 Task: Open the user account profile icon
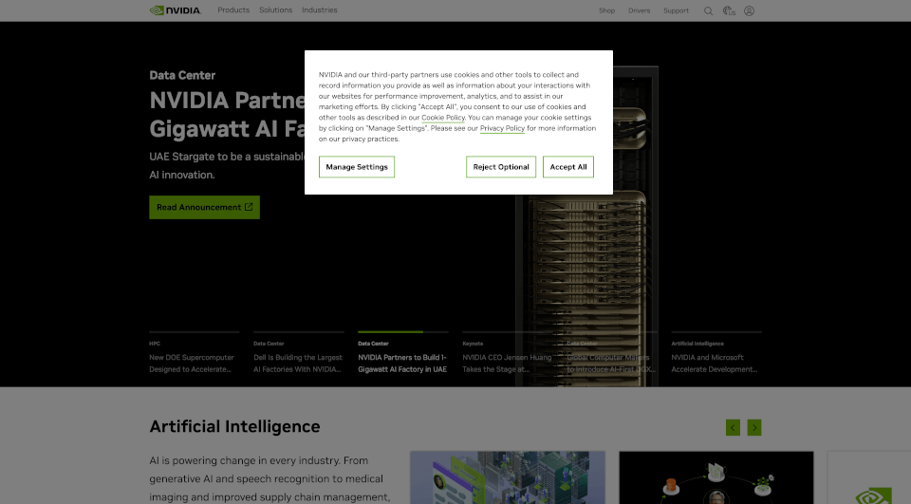750,10
